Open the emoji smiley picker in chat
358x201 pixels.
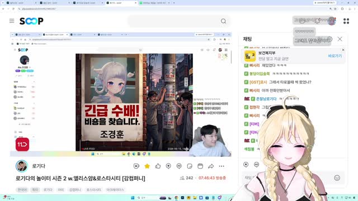click(x=337, y=178)
